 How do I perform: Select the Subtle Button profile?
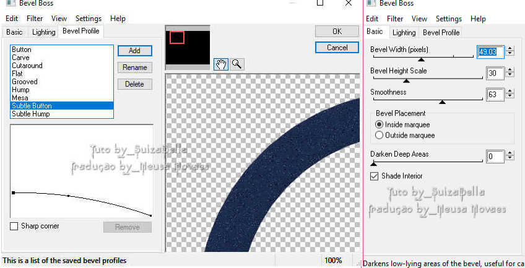tap(62, 106)
